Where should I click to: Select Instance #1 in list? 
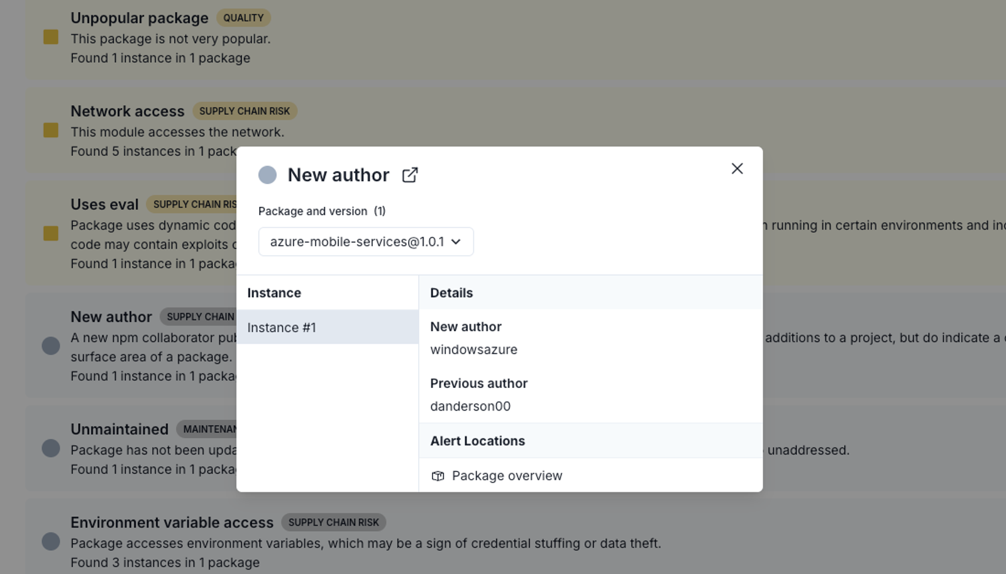(x=328, y=327)
